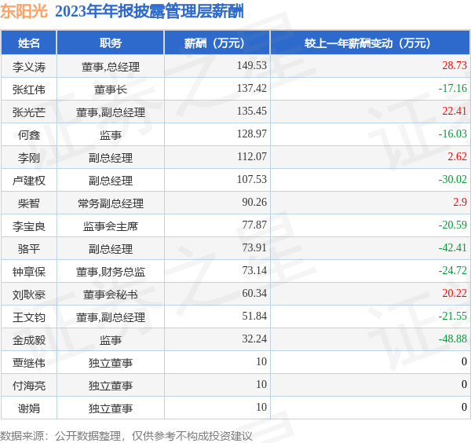Click the name 张光芒

coord(29,112)
